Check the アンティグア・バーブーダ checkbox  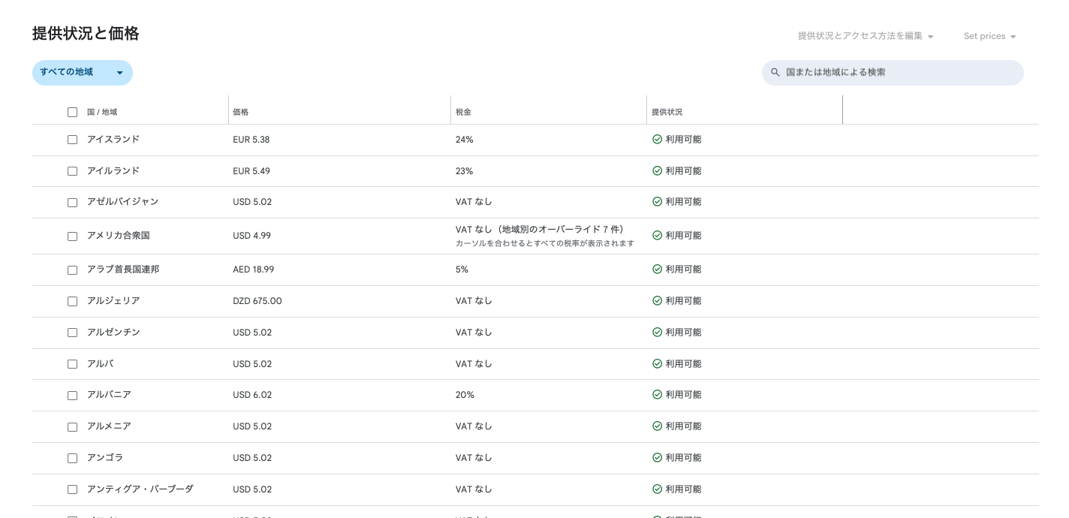click(x=72, y=489)
